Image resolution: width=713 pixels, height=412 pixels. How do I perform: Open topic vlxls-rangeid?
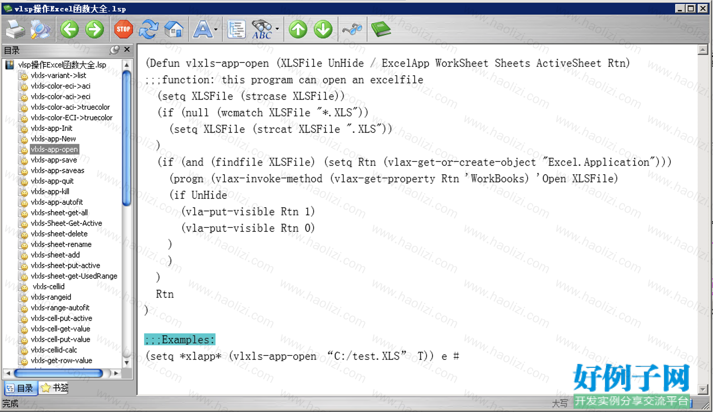point(51,297)
